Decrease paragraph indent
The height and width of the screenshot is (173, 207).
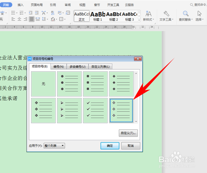coord(31,13)
